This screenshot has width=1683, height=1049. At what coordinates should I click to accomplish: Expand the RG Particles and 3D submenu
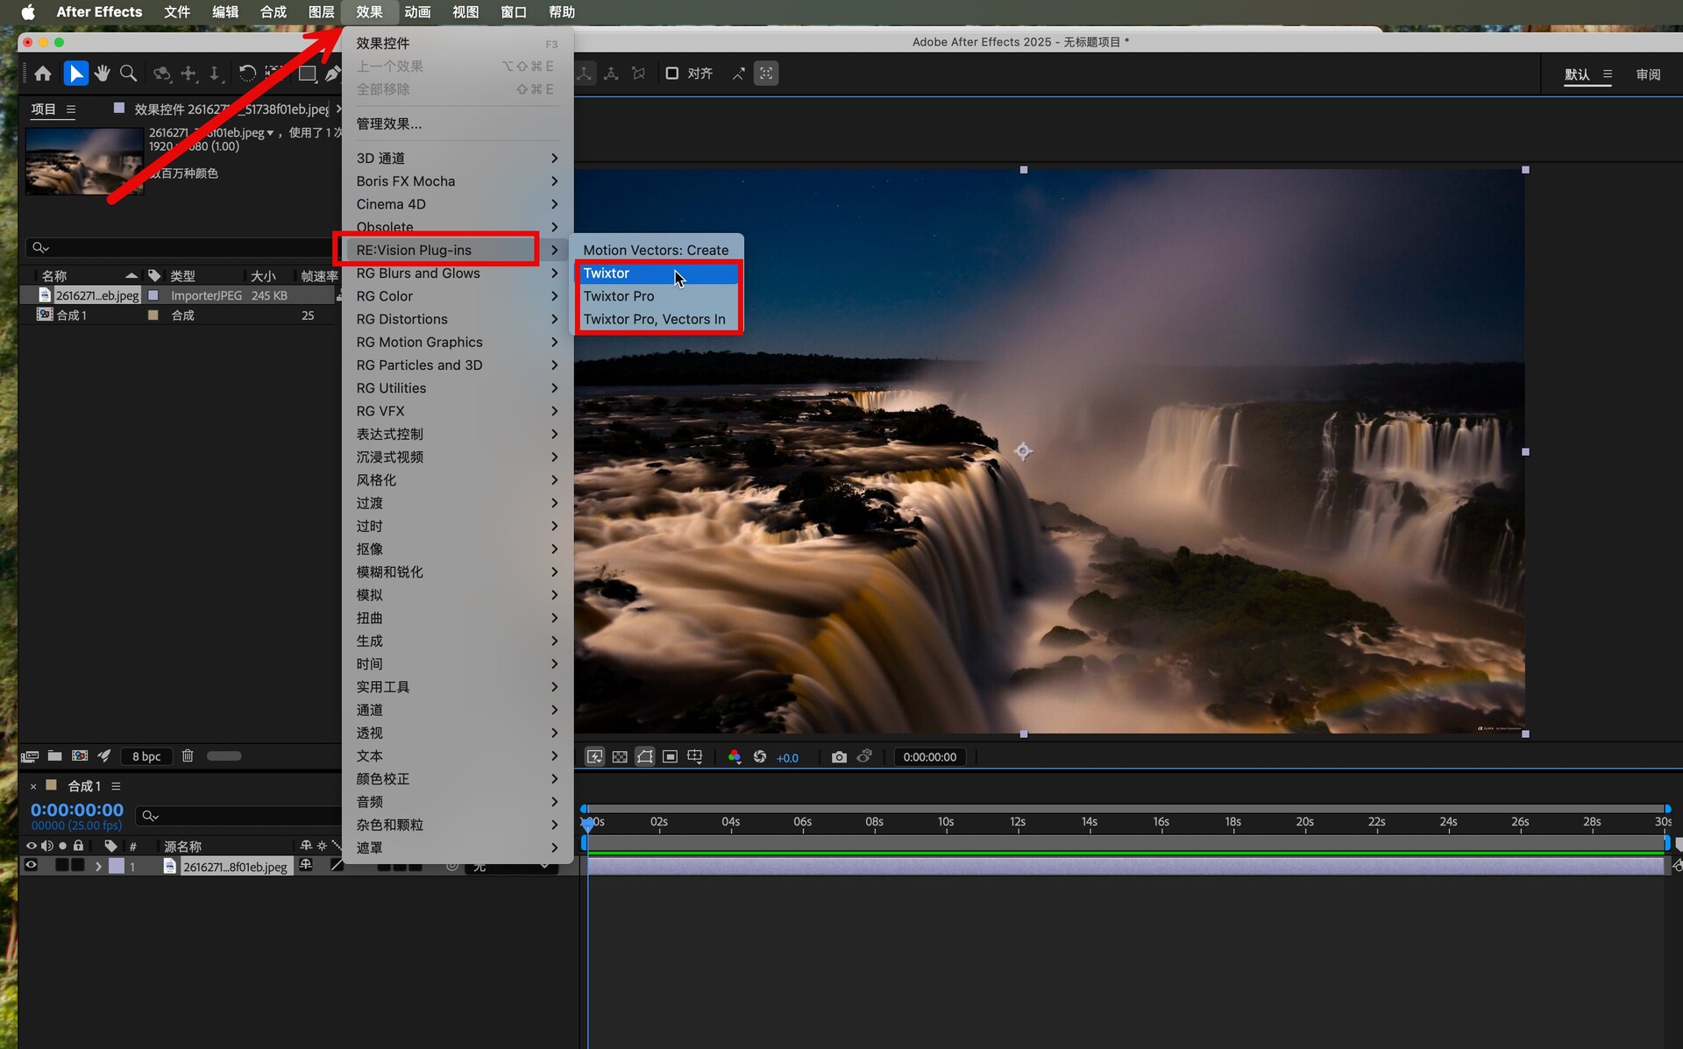pyautogui.click(x=458, y=365)
